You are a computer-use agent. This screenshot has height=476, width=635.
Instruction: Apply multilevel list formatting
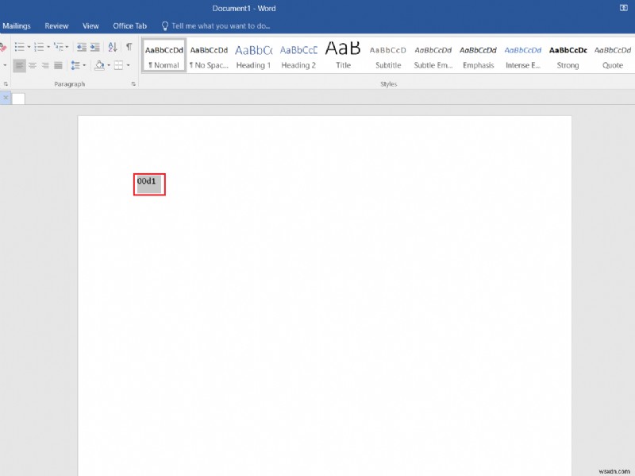59,47
